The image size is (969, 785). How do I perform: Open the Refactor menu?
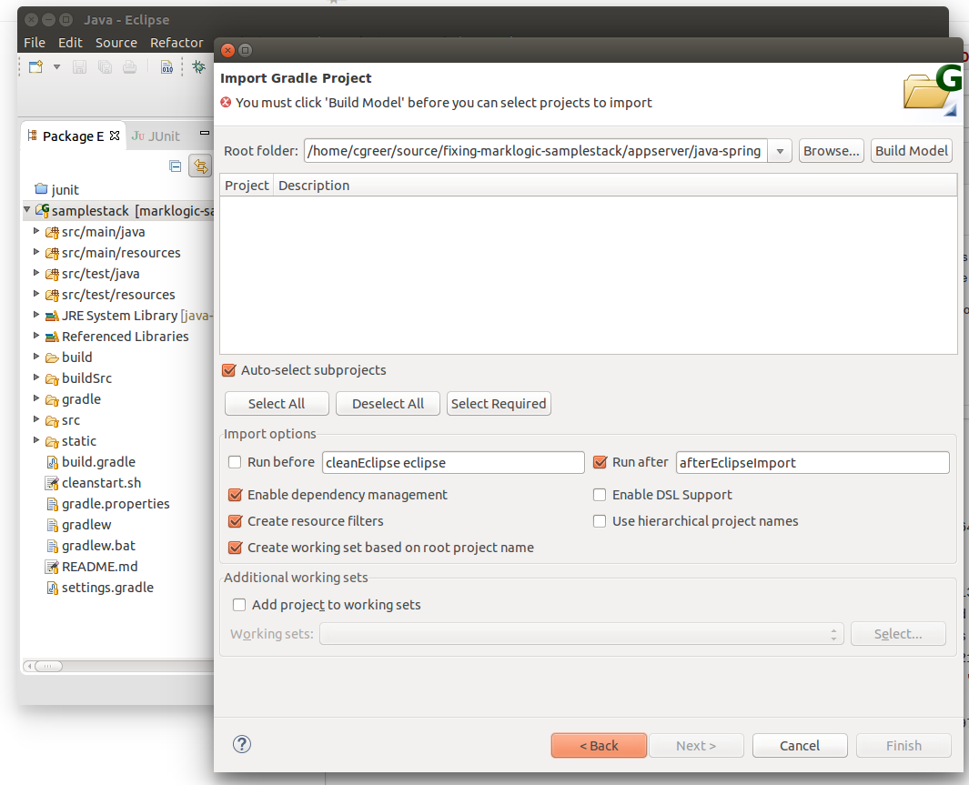click(177, 42)
